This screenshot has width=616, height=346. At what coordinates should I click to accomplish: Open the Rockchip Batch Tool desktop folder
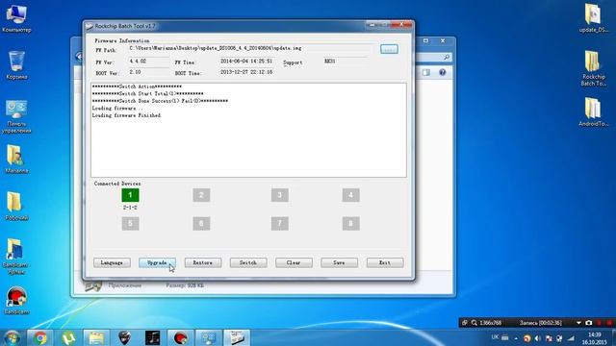point(594,68)
